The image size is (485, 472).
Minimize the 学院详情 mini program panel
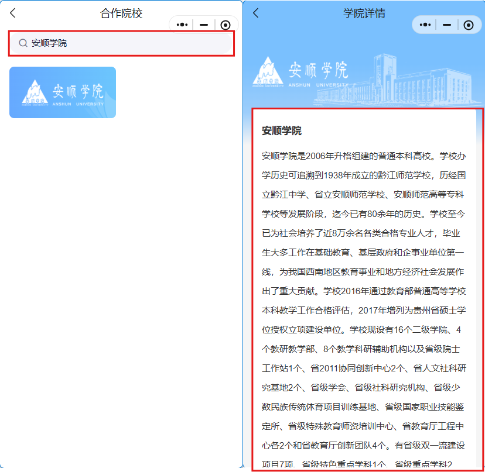tap(447, 25)
